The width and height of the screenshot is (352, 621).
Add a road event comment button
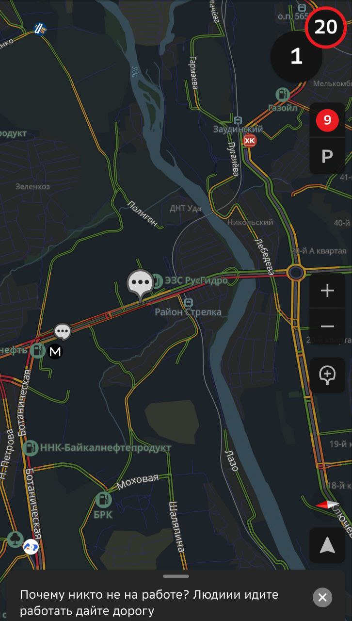click(327, 375)
